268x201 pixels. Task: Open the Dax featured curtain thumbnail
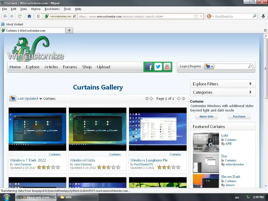206,163
